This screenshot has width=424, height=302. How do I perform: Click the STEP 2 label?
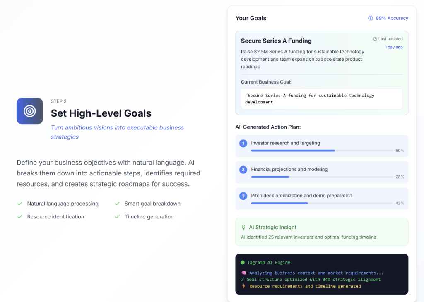click(59, 101)
